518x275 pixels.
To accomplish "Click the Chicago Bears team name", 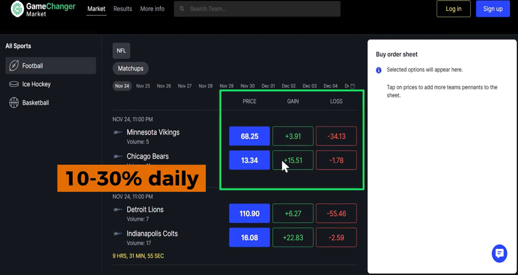I will click(148, 156).
